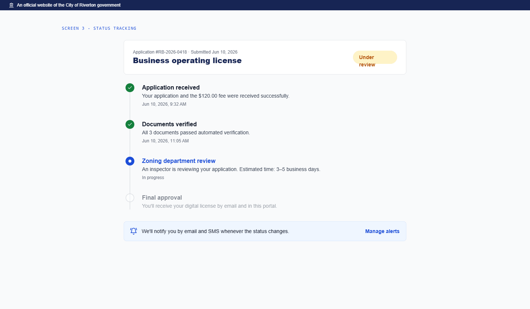Open the Manage alerts link
Image resolution: width=530 pixels, height=309 pixels.
pyautogui.click(x=382, y=231)
